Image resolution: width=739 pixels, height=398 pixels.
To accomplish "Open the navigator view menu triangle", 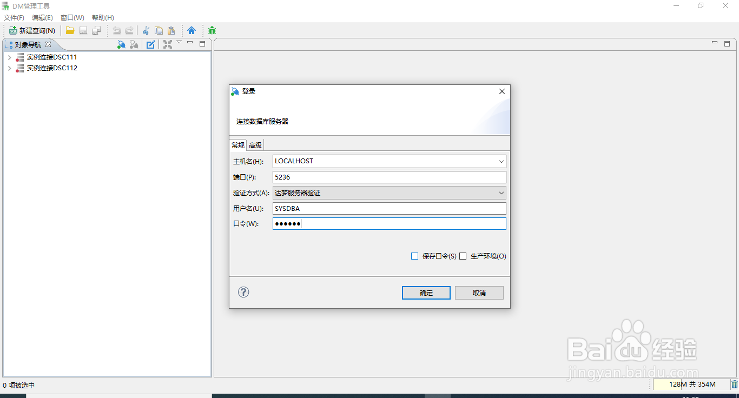I will point(179,42).
